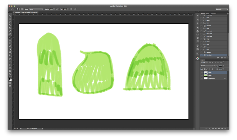Activate the Eyedropper tool

pyautogui.click(x=10, y=31)
